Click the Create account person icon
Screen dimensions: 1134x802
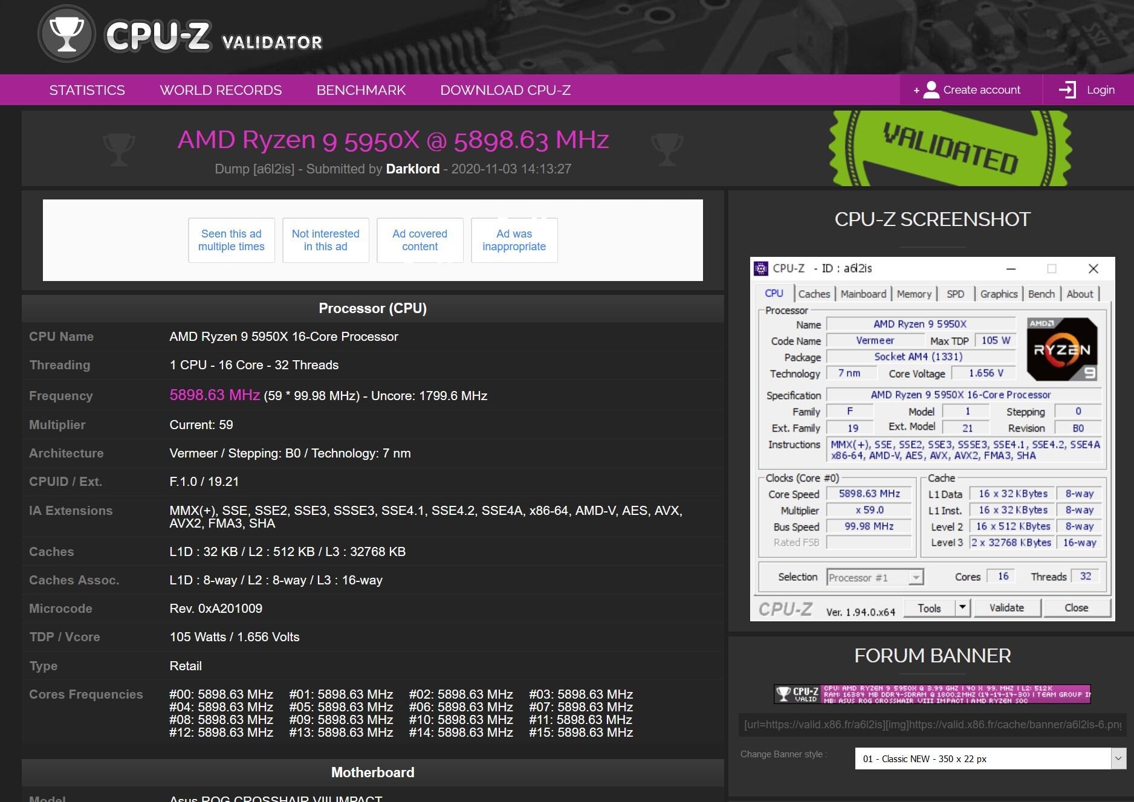click(931, 89)
